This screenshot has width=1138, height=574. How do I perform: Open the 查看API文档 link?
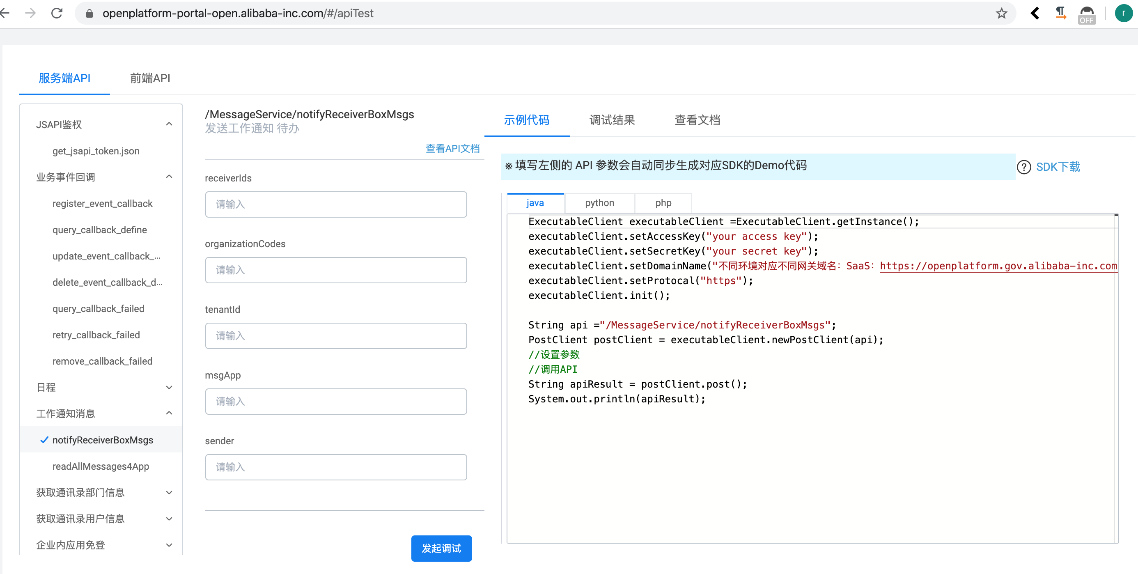(452, 149)
